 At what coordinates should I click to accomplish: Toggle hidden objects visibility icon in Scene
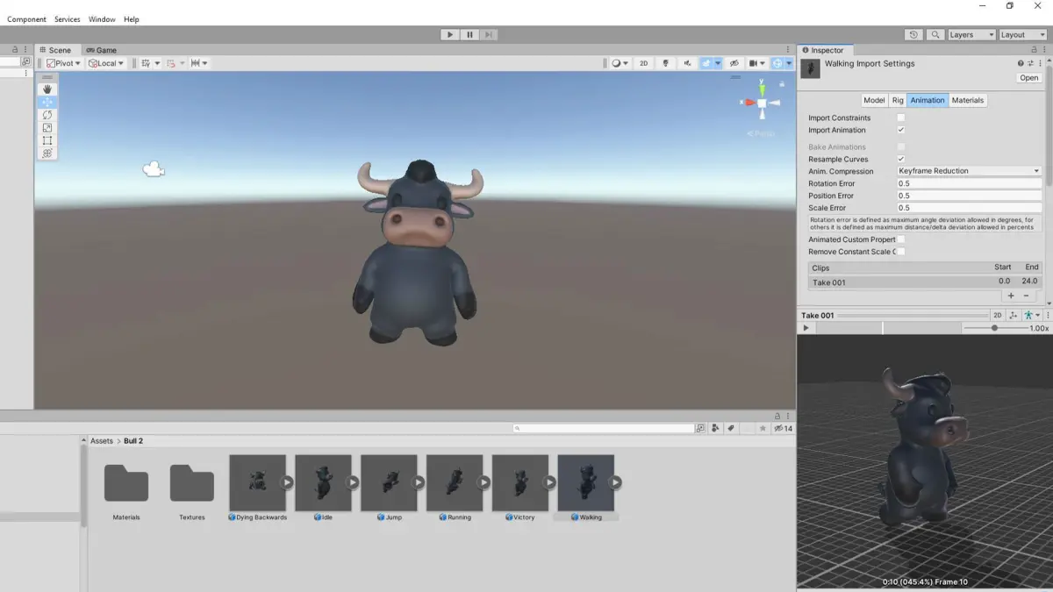coord(734,63)
